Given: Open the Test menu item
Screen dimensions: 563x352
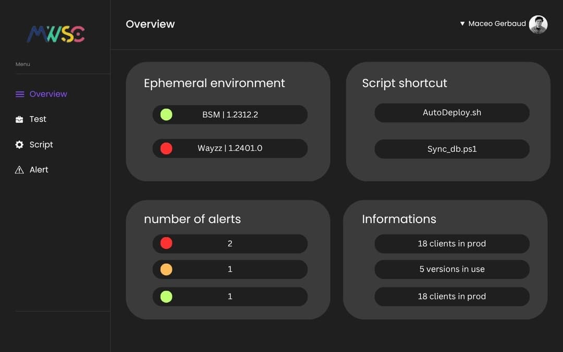Looking at the screenshot, I should pos(38,119).
